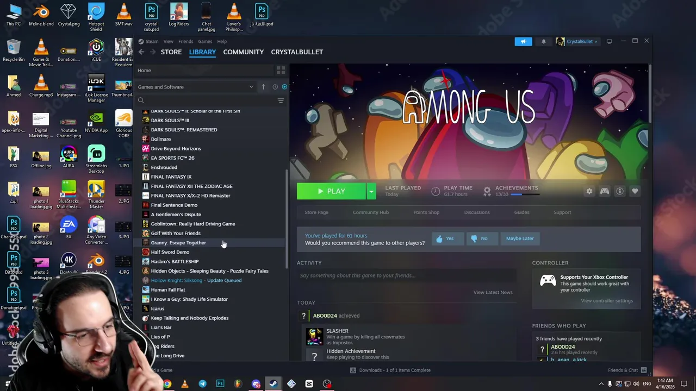Click the library search box
The image size is (696, 391).
coord(207,100)
